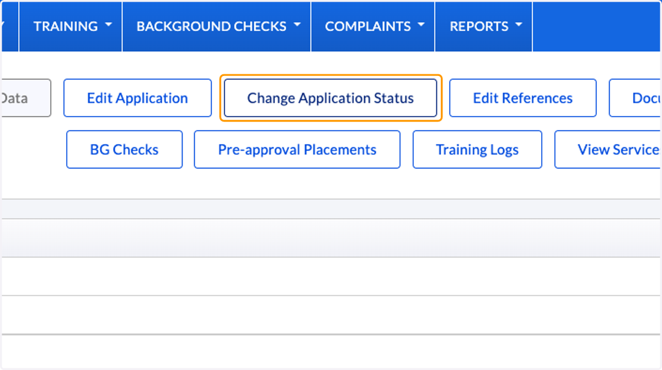
Task: Open the COMPLAINTS menu
Action: click(x=373, y=26)
